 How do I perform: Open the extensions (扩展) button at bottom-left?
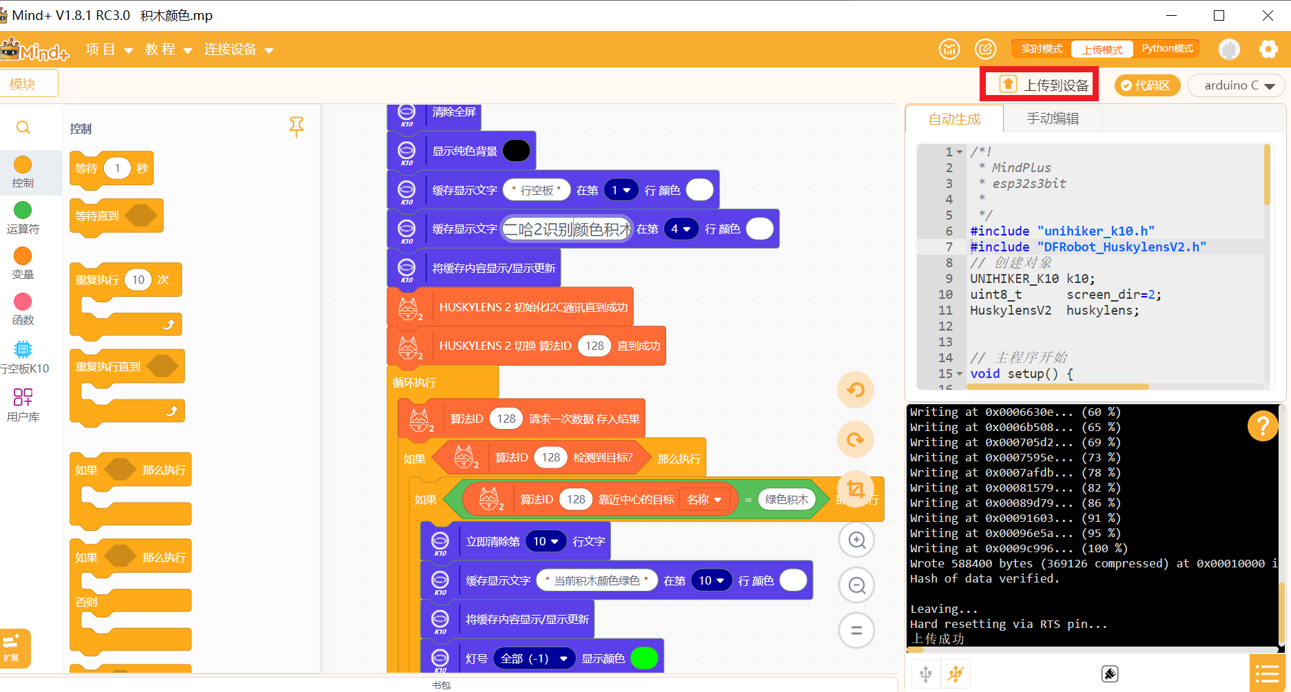(13, 647)
